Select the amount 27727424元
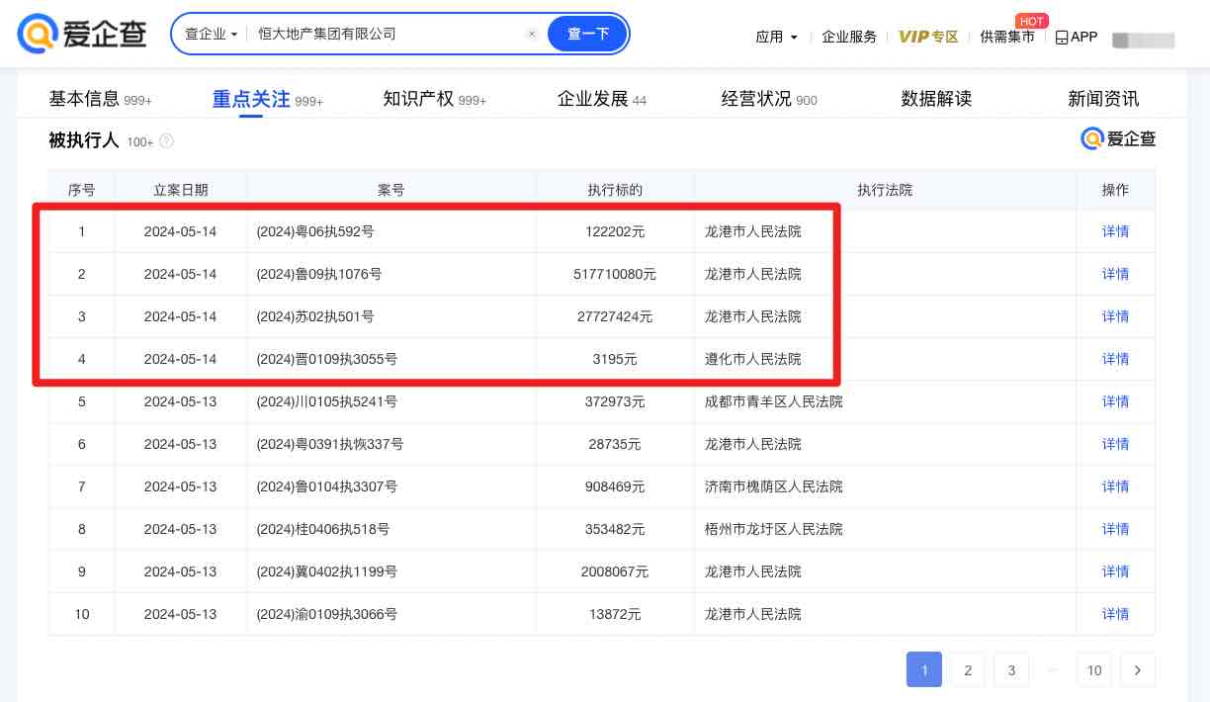The height and width of the screenshot is (702, 1210). pyautogui.click(x=615, y=316)
